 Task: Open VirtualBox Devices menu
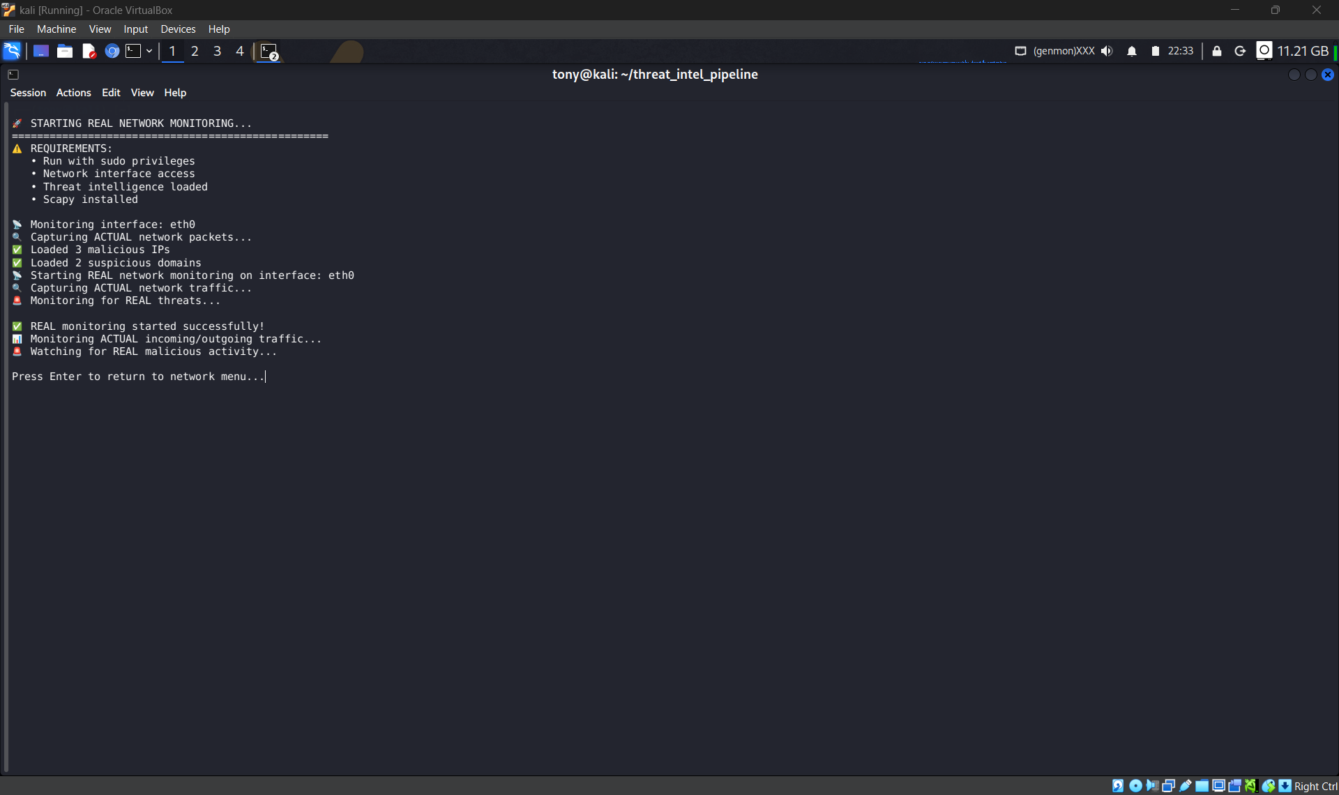[178, 29]
